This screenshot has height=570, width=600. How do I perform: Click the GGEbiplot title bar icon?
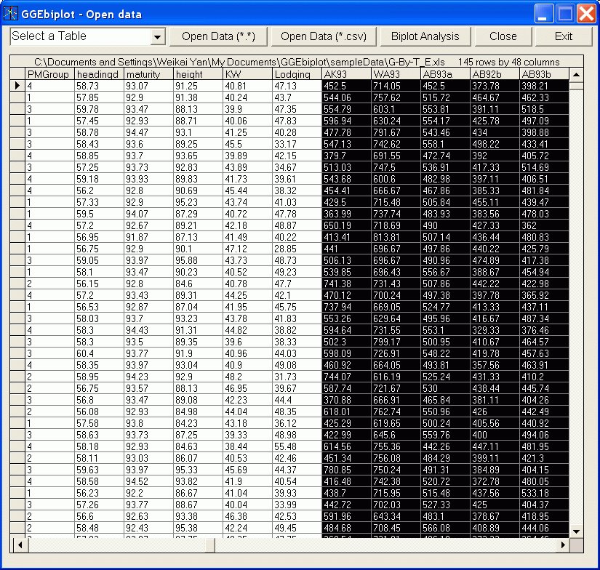tap(11, 14)
